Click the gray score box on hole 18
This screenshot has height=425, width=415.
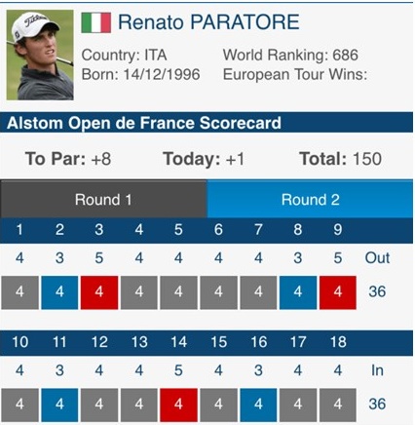338,405
